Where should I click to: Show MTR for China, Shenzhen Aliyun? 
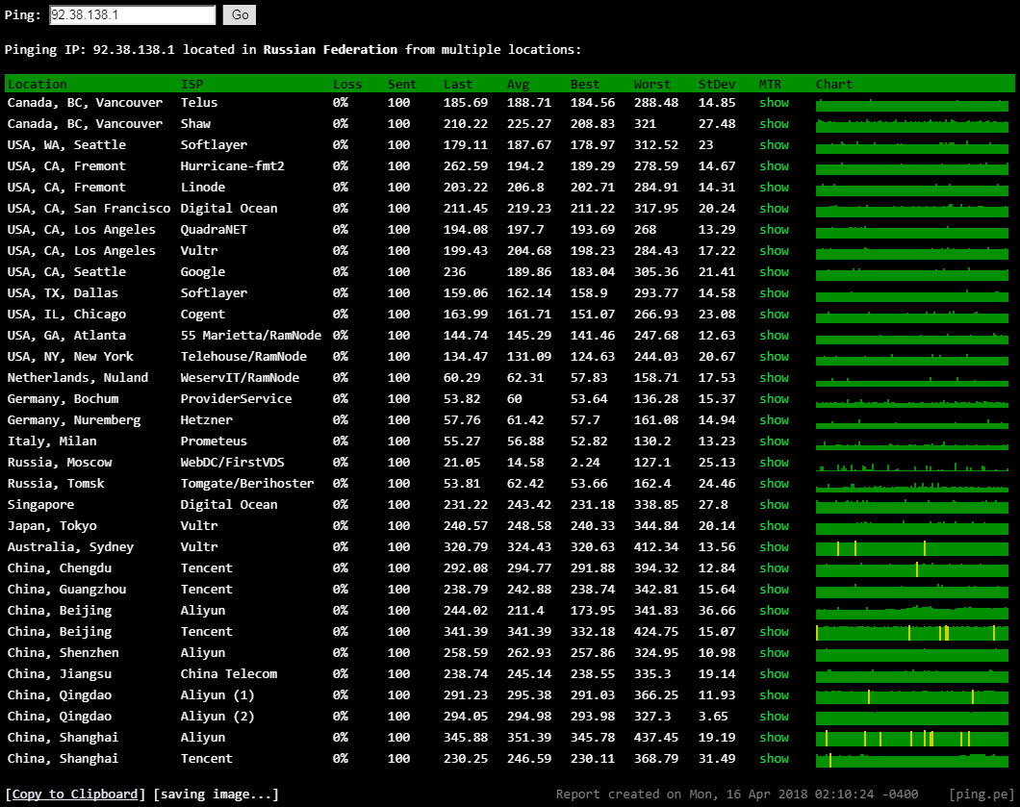pyautogui.click(x=774, y=653)
